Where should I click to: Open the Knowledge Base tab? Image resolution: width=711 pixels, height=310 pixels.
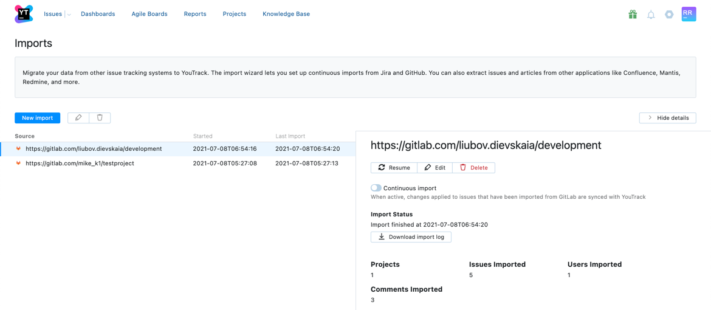[286, 14]
